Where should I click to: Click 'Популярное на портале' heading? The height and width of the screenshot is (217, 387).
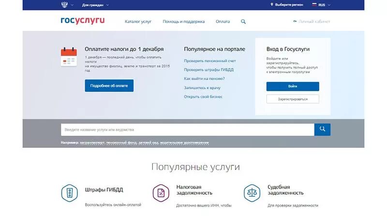(x=214, y=49)
